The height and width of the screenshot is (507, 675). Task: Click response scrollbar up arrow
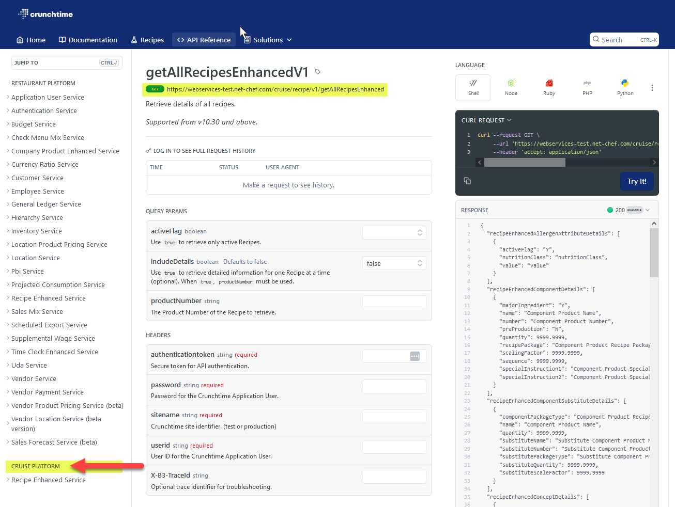coord(654,224)
